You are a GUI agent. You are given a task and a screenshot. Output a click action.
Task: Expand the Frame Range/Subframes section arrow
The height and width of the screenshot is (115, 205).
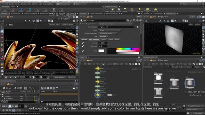tap(81, 24)
